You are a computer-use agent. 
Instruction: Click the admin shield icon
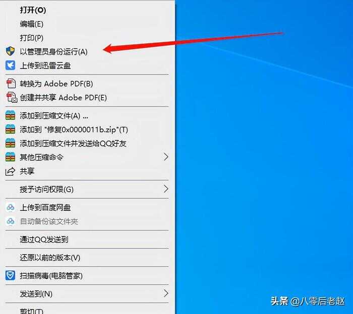tap(10, 51)
